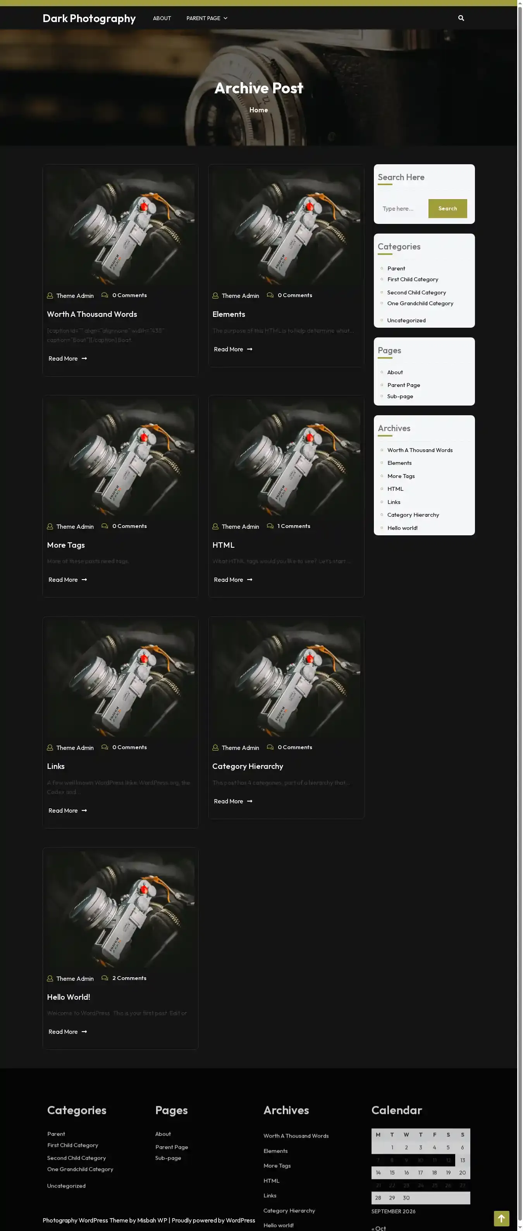The image size is (523, 1231).
Task: Select Uncategorized in sidebar Categories
Action: click(406, 321)
